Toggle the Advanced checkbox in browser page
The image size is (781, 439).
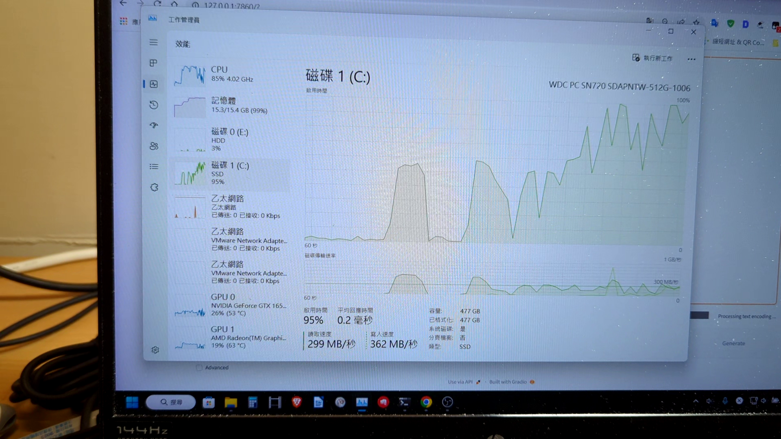pyautogui.click(x=199, y=368)
